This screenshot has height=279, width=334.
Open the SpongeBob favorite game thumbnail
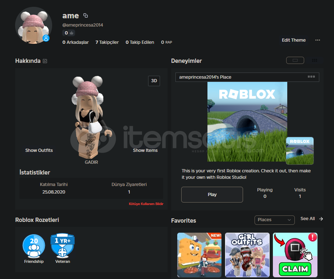[200, 255]
